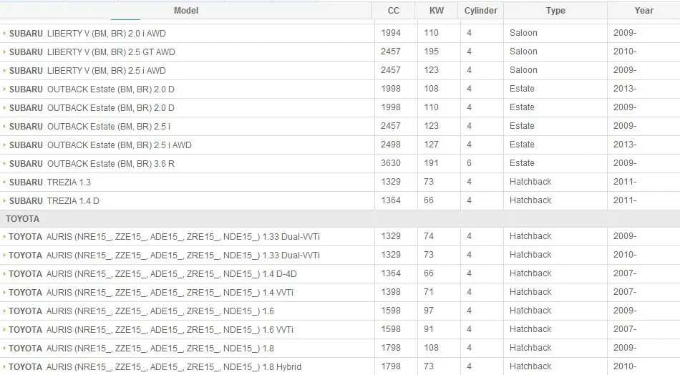Click year 2011- in TREZIA 1.4 D row
The height and width of the screenshot is (375, 680).
click(x=624, y=200)
